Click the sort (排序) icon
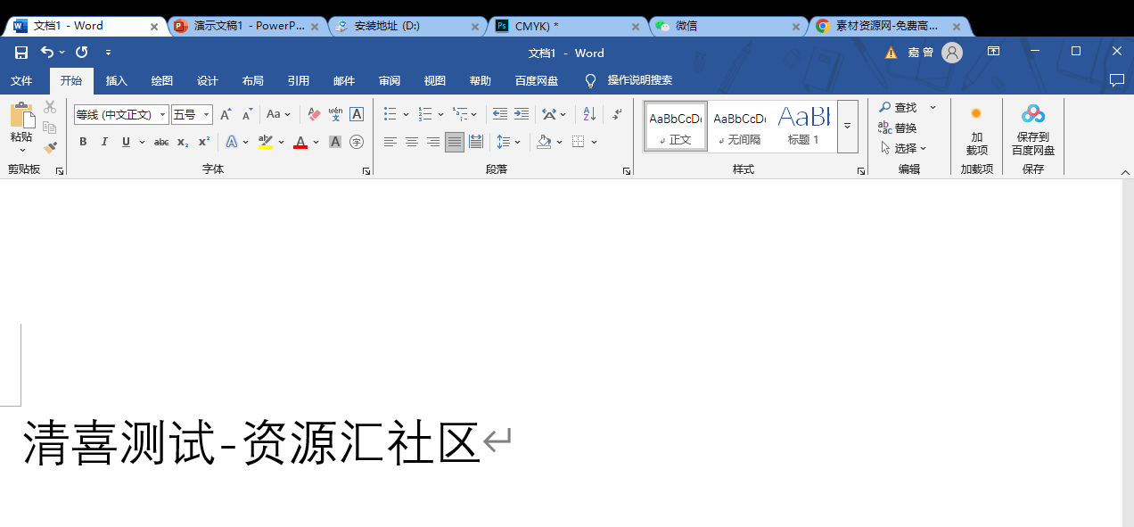 [588, 113]
